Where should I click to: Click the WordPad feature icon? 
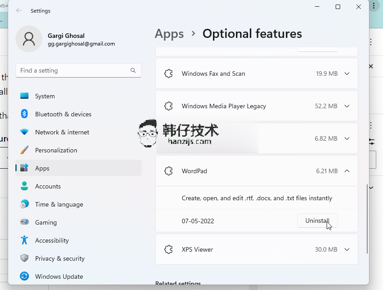coord(169,171)
